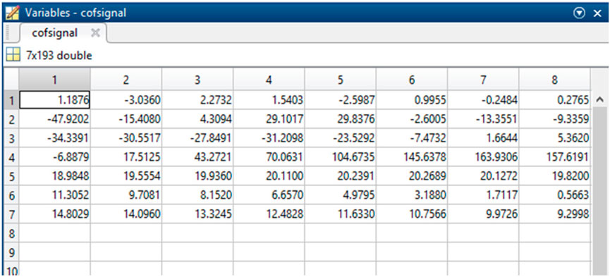This screenshot has width=610, height=277.
Task: Select cell containing 145.6378
Action: (x=412, y=157)
